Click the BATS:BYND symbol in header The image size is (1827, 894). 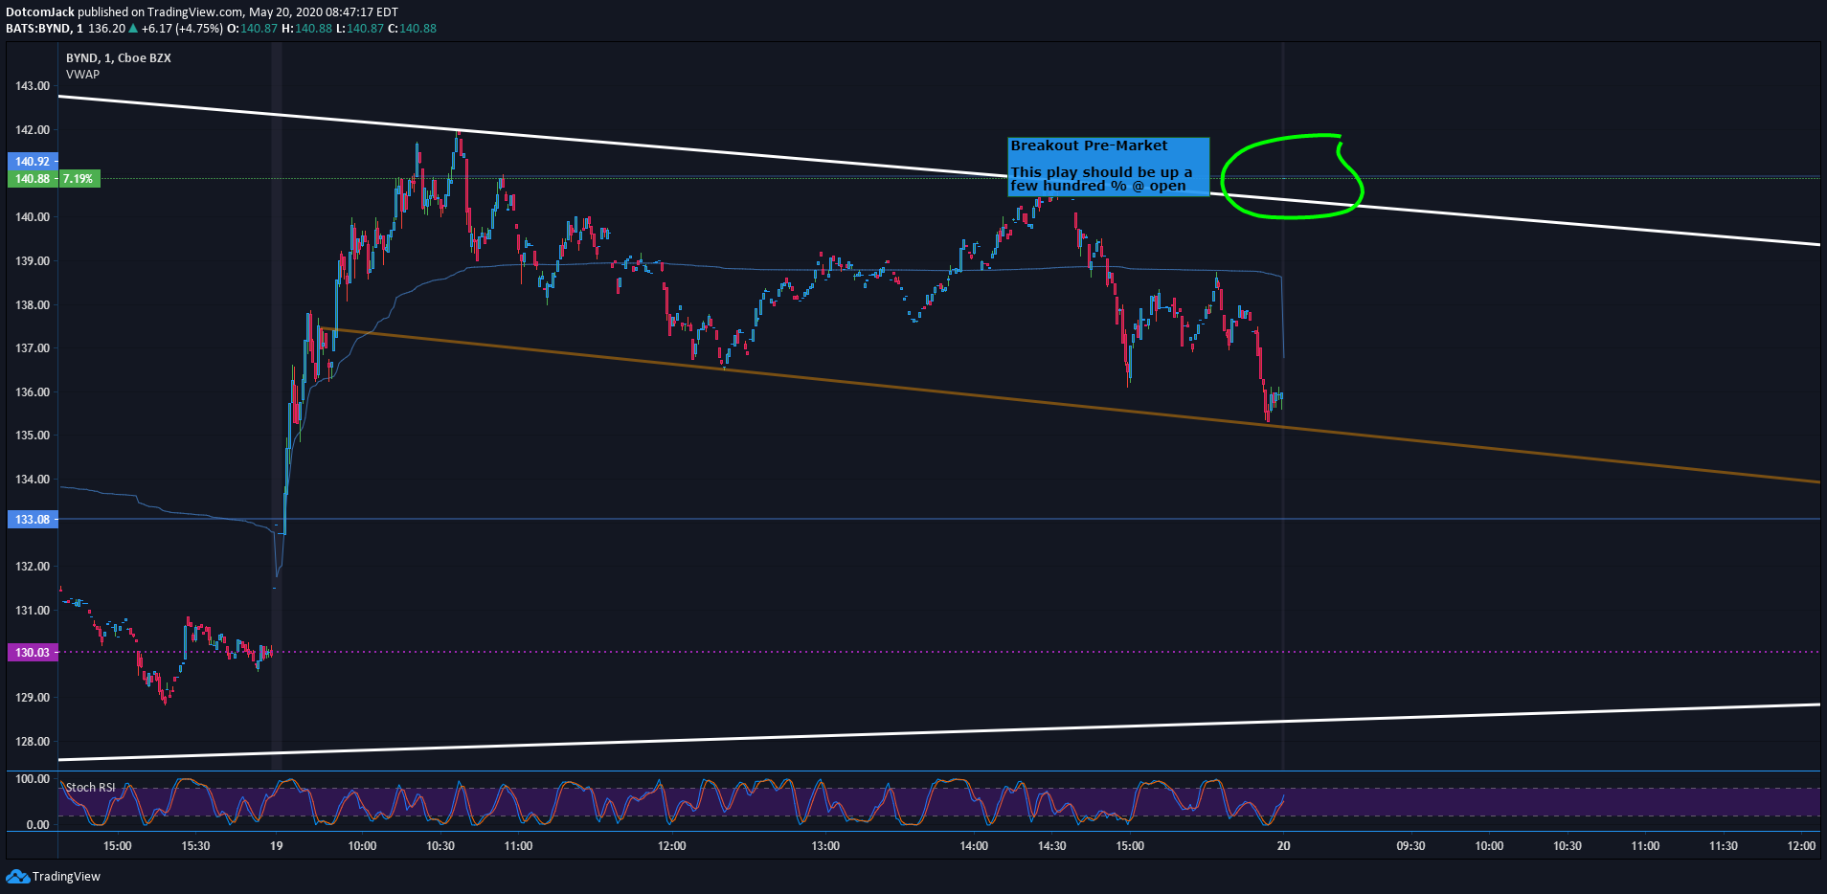click(38, 29)
